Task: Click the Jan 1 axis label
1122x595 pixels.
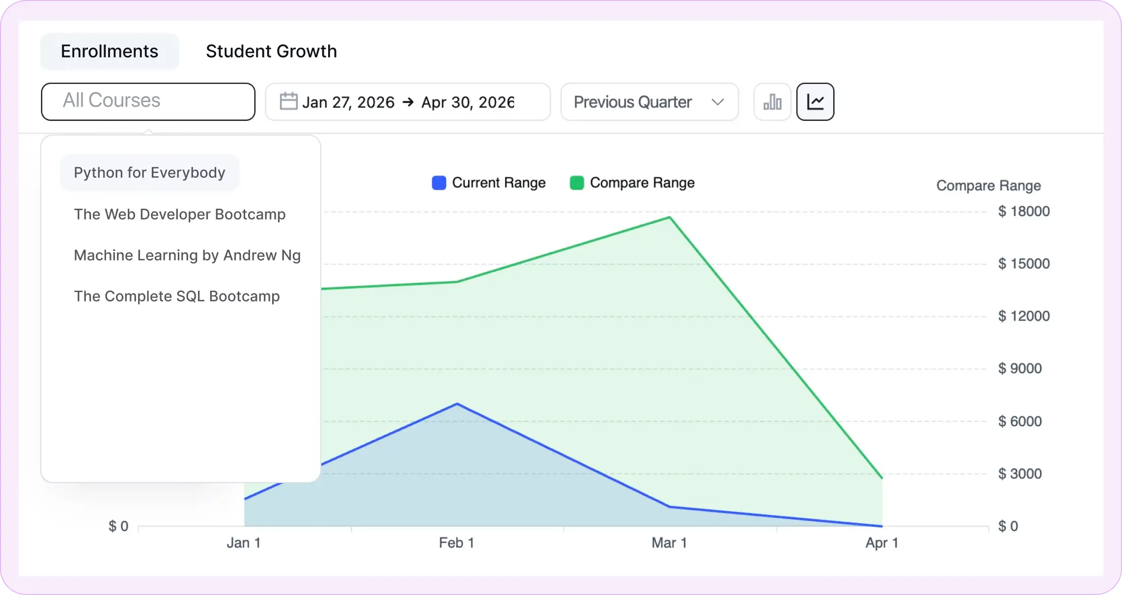Action: coord(244,543)
